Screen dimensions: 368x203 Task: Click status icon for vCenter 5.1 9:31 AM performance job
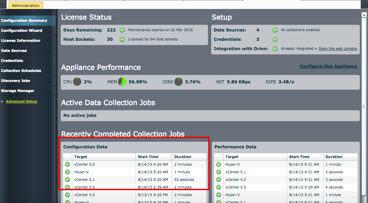pos(219,172)
